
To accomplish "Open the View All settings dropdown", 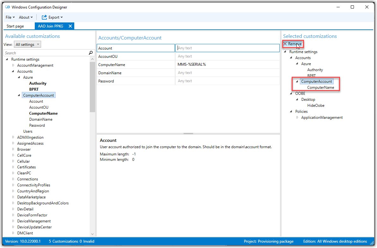I will (x=27, y=45).
